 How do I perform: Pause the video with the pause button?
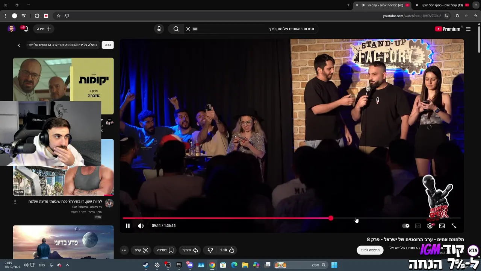[x=128, y=226]
